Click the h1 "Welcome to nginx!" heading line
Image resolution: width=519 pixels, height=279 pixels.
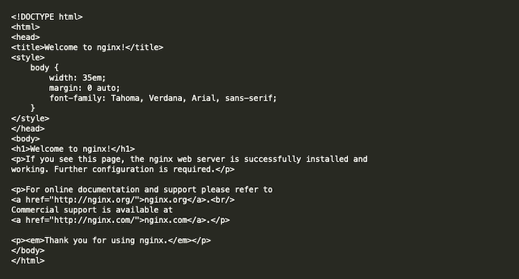click(73, 148)
